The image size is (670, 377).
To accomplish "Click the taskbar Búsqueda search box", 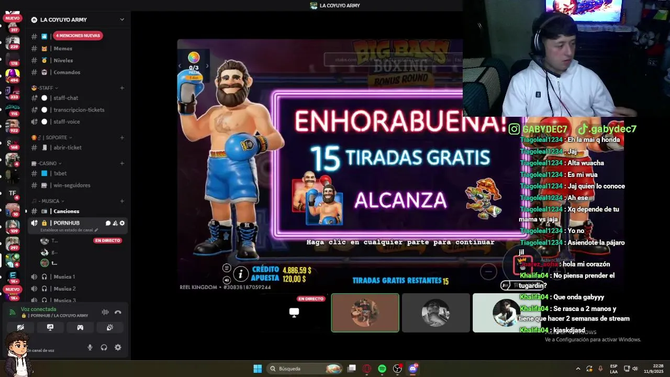I will 305,369.
